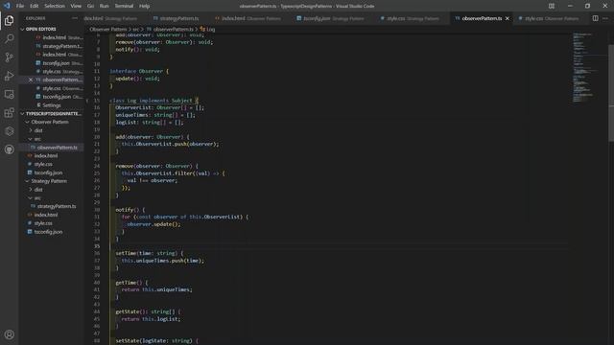The width and height of the screenshot is (614, 345).
Task: Open tsconfig.json under Observer Pattern in tree
Action: pyautogui.click(x=51, y=172)
